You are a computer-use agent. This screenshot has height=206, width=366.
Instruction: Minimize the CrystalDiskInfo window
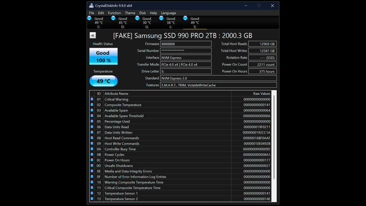pyautogui.click(x=246, y=6)
